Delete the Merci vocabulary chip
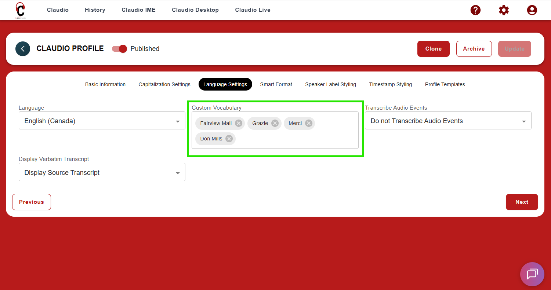Image resolution: width=551 pixels, height=290 pixels. [x=309, y=123]
